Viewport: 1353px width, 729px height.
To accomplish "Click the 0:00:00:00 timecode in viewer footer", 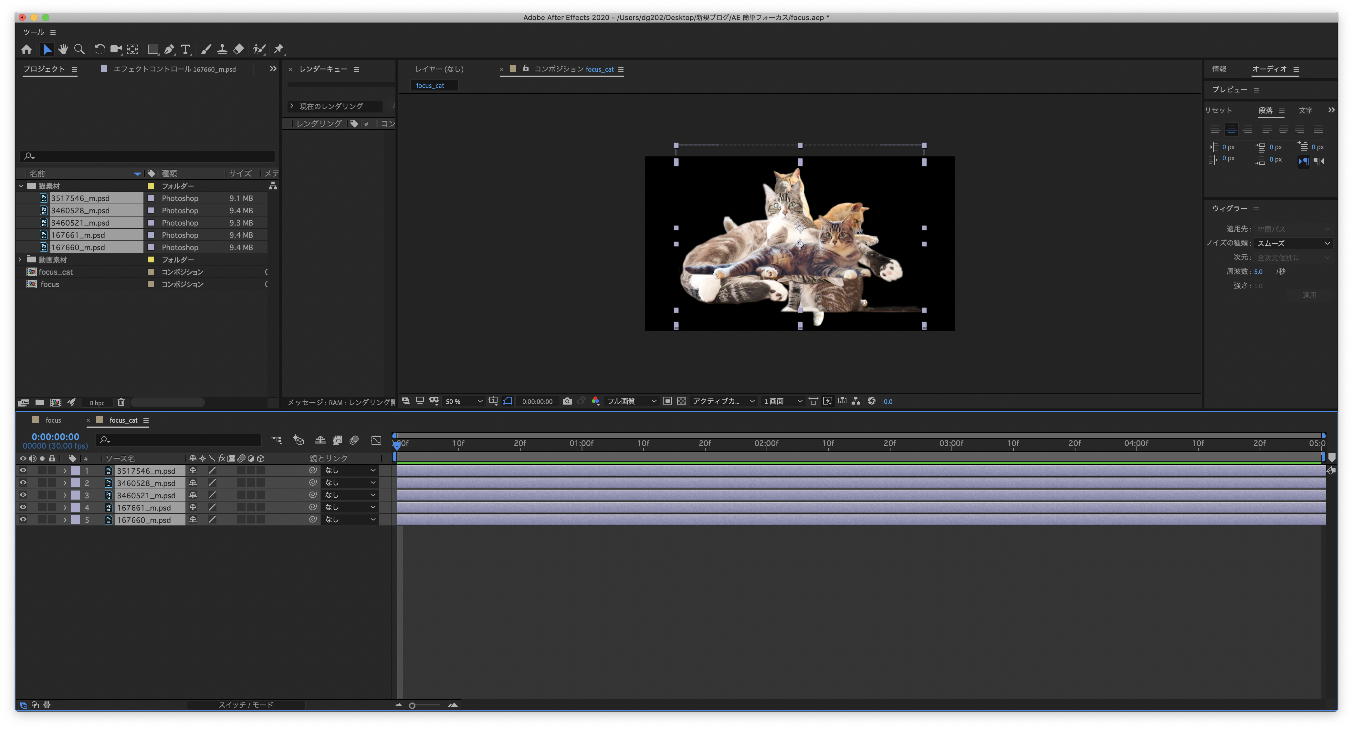I will pos(537,401).
